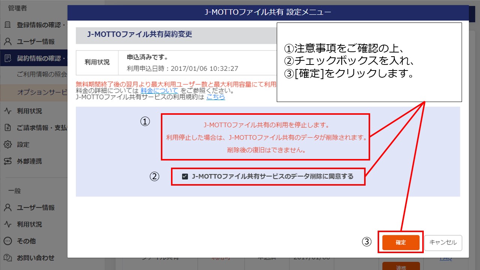Click the warning J-MOTTOファイル共有の利用を停止します。
This screenshot has width=480, height=270.
coord(266,125)
